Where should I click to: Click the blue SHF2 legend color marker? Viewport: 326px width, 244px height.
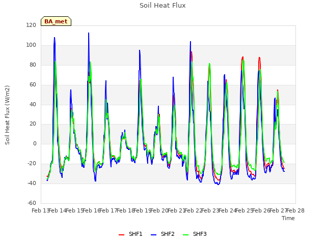pos(153,235)
